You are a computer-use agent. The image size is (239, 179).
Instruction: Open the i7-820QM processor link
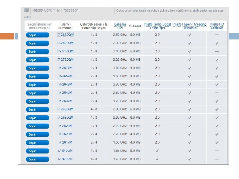[65, 159]
